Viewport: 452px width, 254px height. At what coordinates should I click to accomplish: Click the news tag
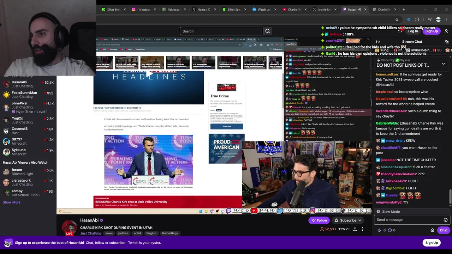point(109,233)
